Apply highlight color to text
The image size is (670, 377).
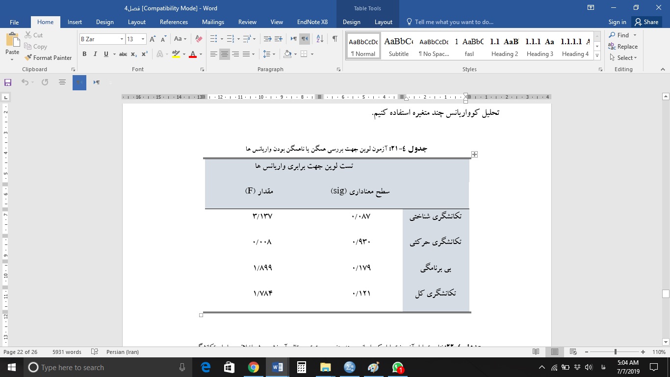point(175,54)
